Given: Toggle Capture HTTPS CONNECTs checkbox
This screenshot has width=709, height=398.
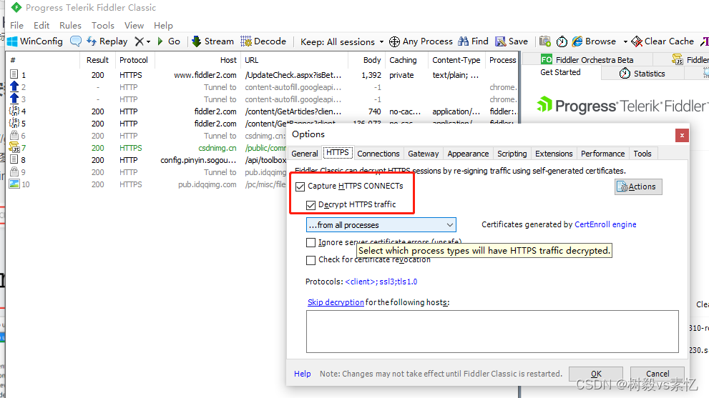Looking at the screenshot, I should (x=300, y=186).
